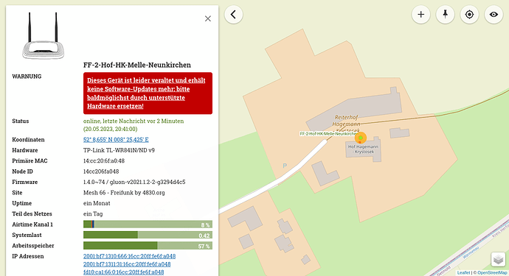This screenshot has width=509, height=276.
Task: Open IP address starting fd10:ca1:66:0
Action: point(123,272)
